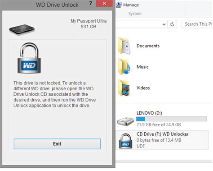Click the 'My Passport Ultra' drive name
The width and height of the screenshot is (213, 171).
click(89, 21)
